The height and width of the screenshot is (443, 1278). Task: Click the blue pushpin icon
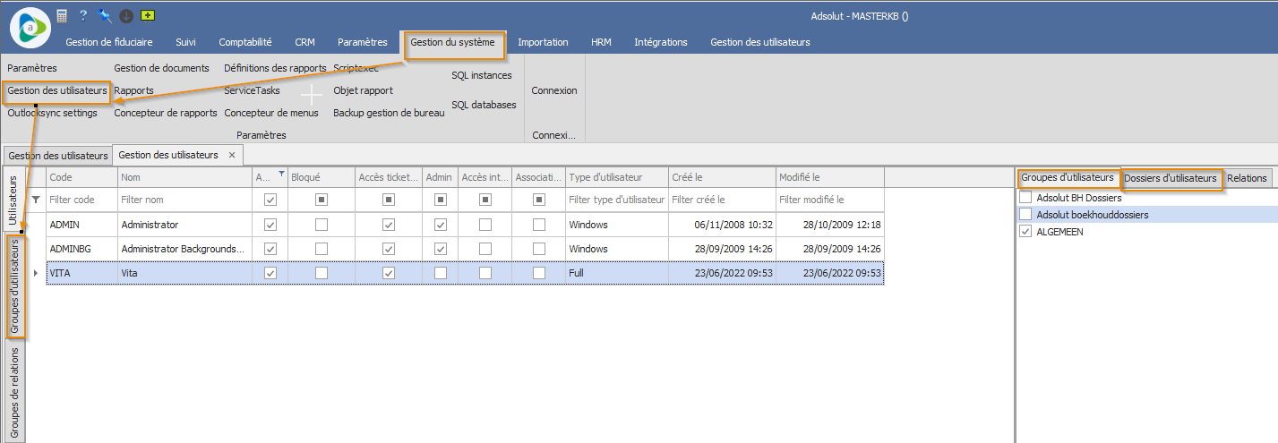click(x=105, y=15)
